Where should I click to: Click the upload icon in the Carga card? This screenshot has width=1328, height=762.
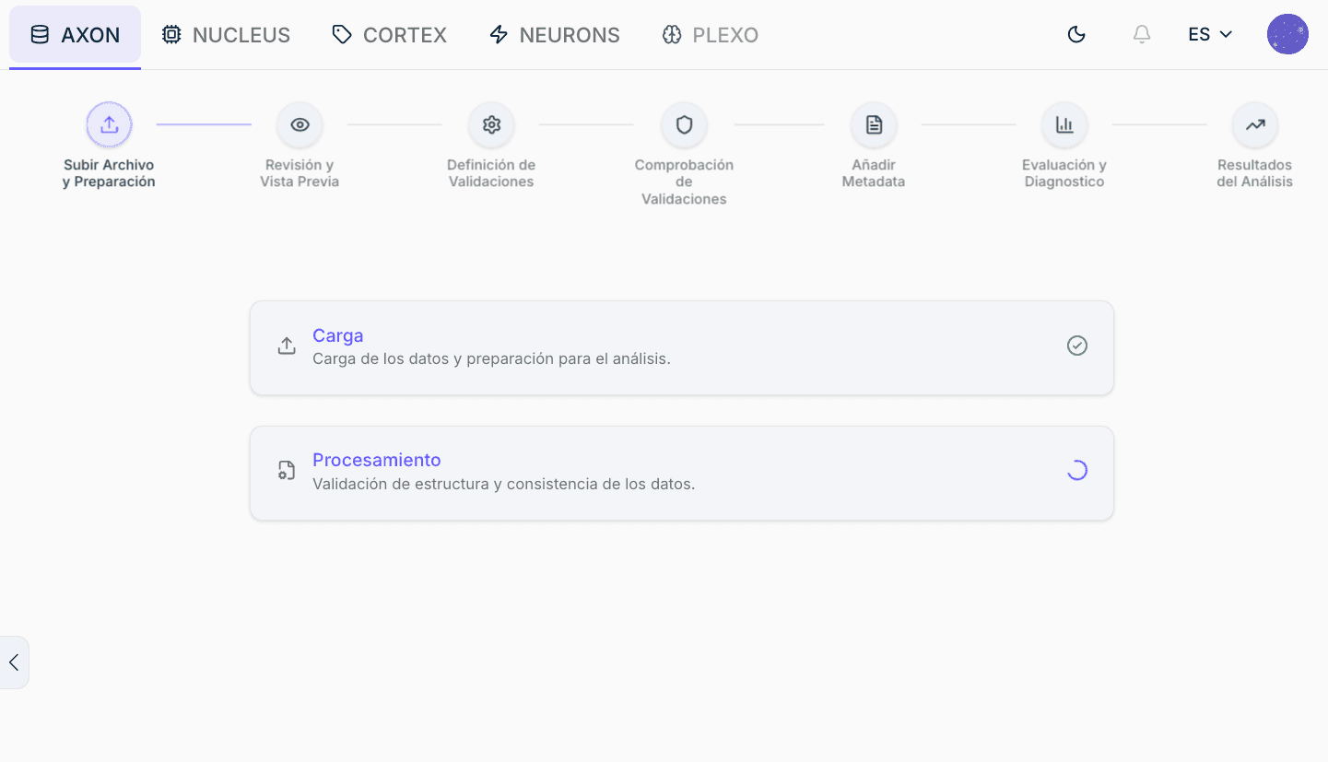[287, 346]
